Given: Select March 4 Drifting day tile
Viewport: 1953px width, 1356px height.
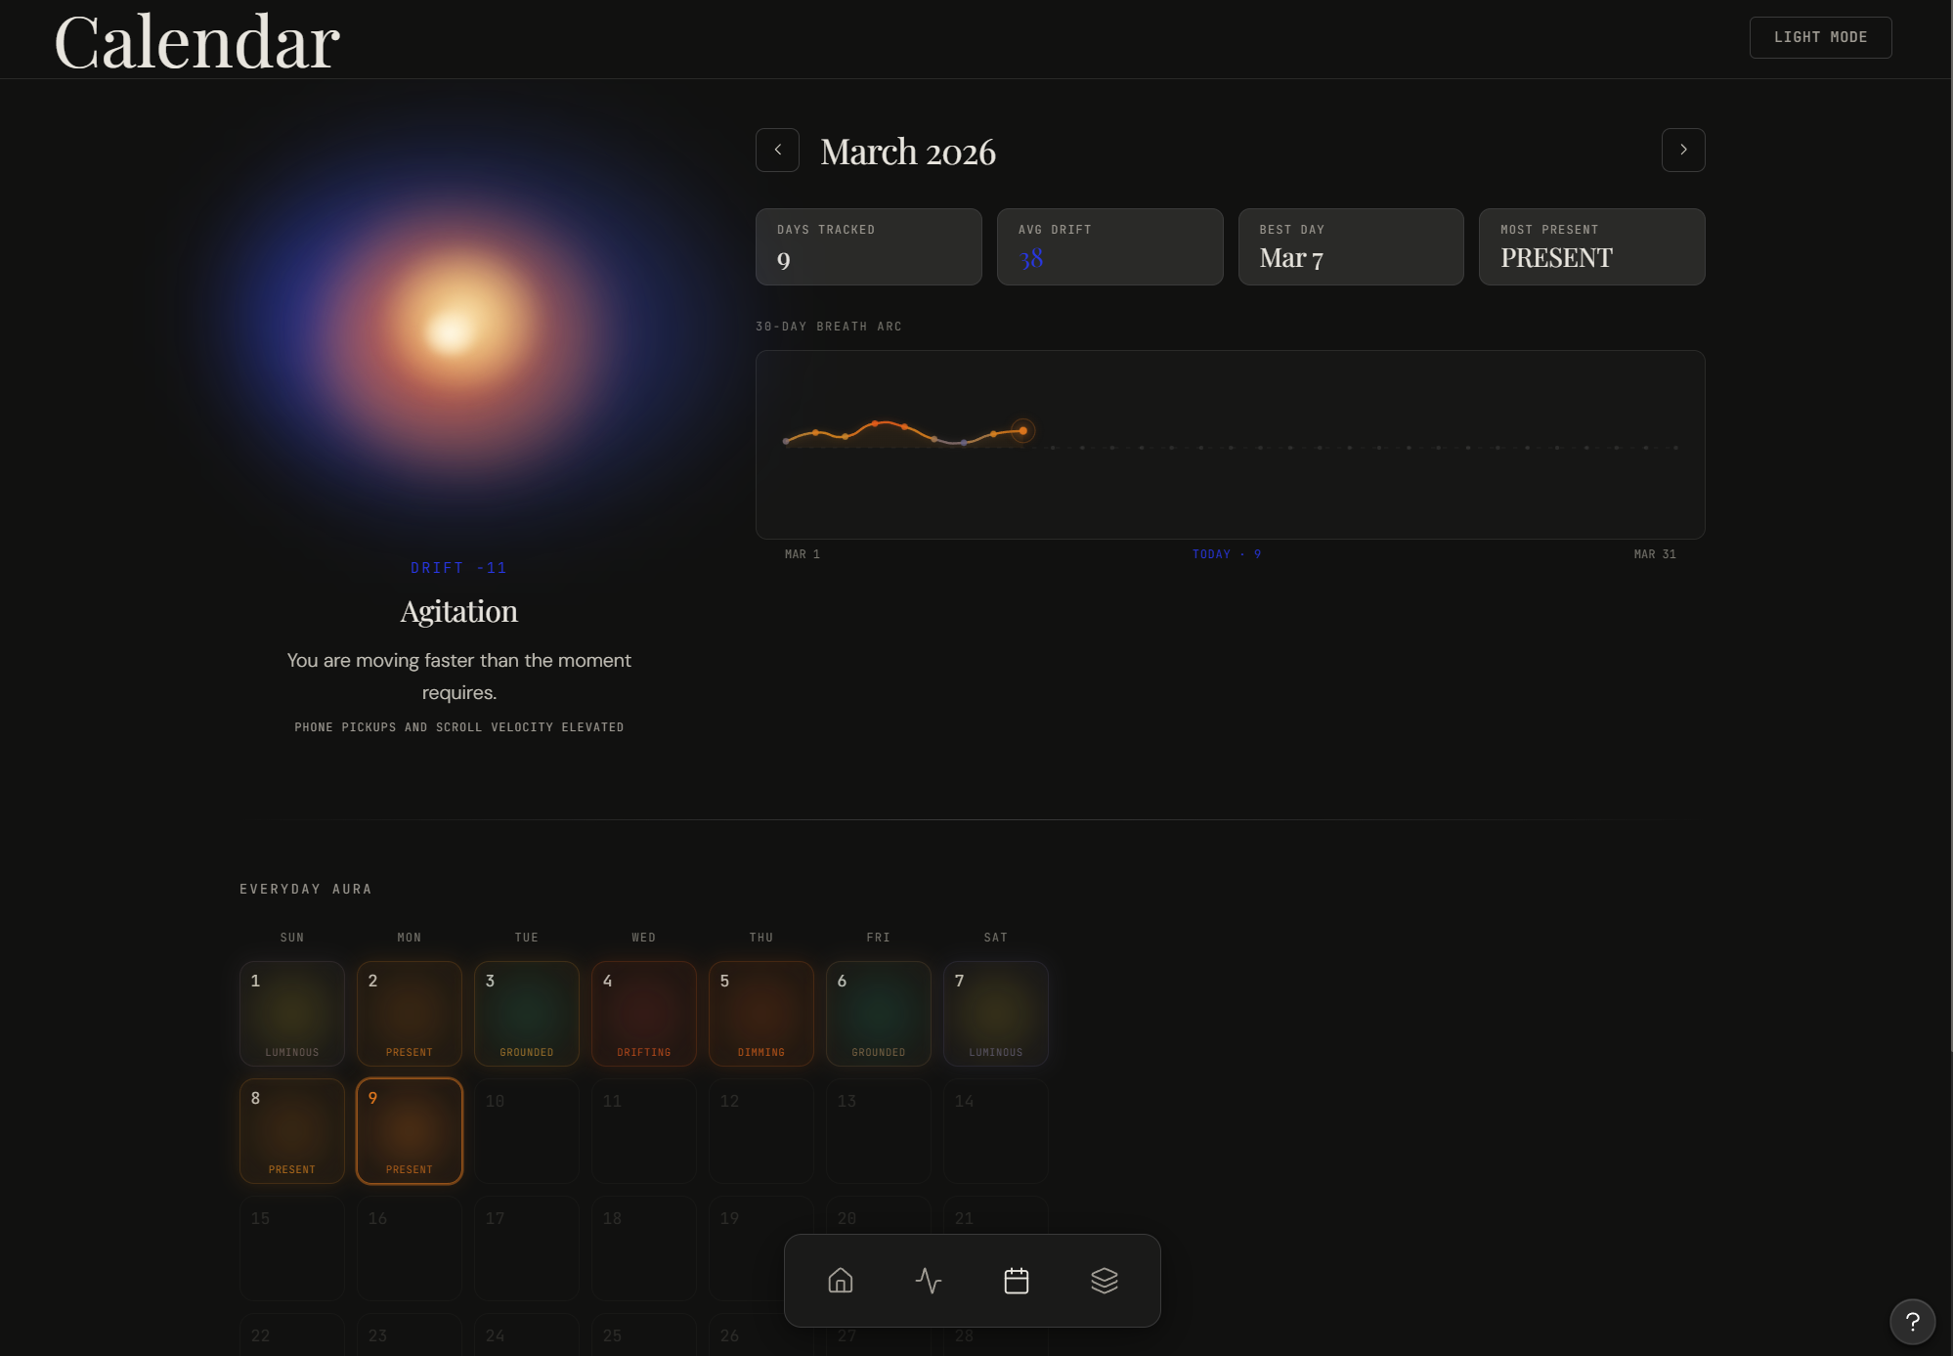Looking at the screenshot, I should pos(644,1014).
